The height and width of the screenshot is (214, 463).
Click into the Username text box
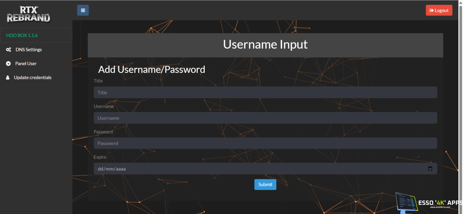pyautogui.click(x=265, y=118)
